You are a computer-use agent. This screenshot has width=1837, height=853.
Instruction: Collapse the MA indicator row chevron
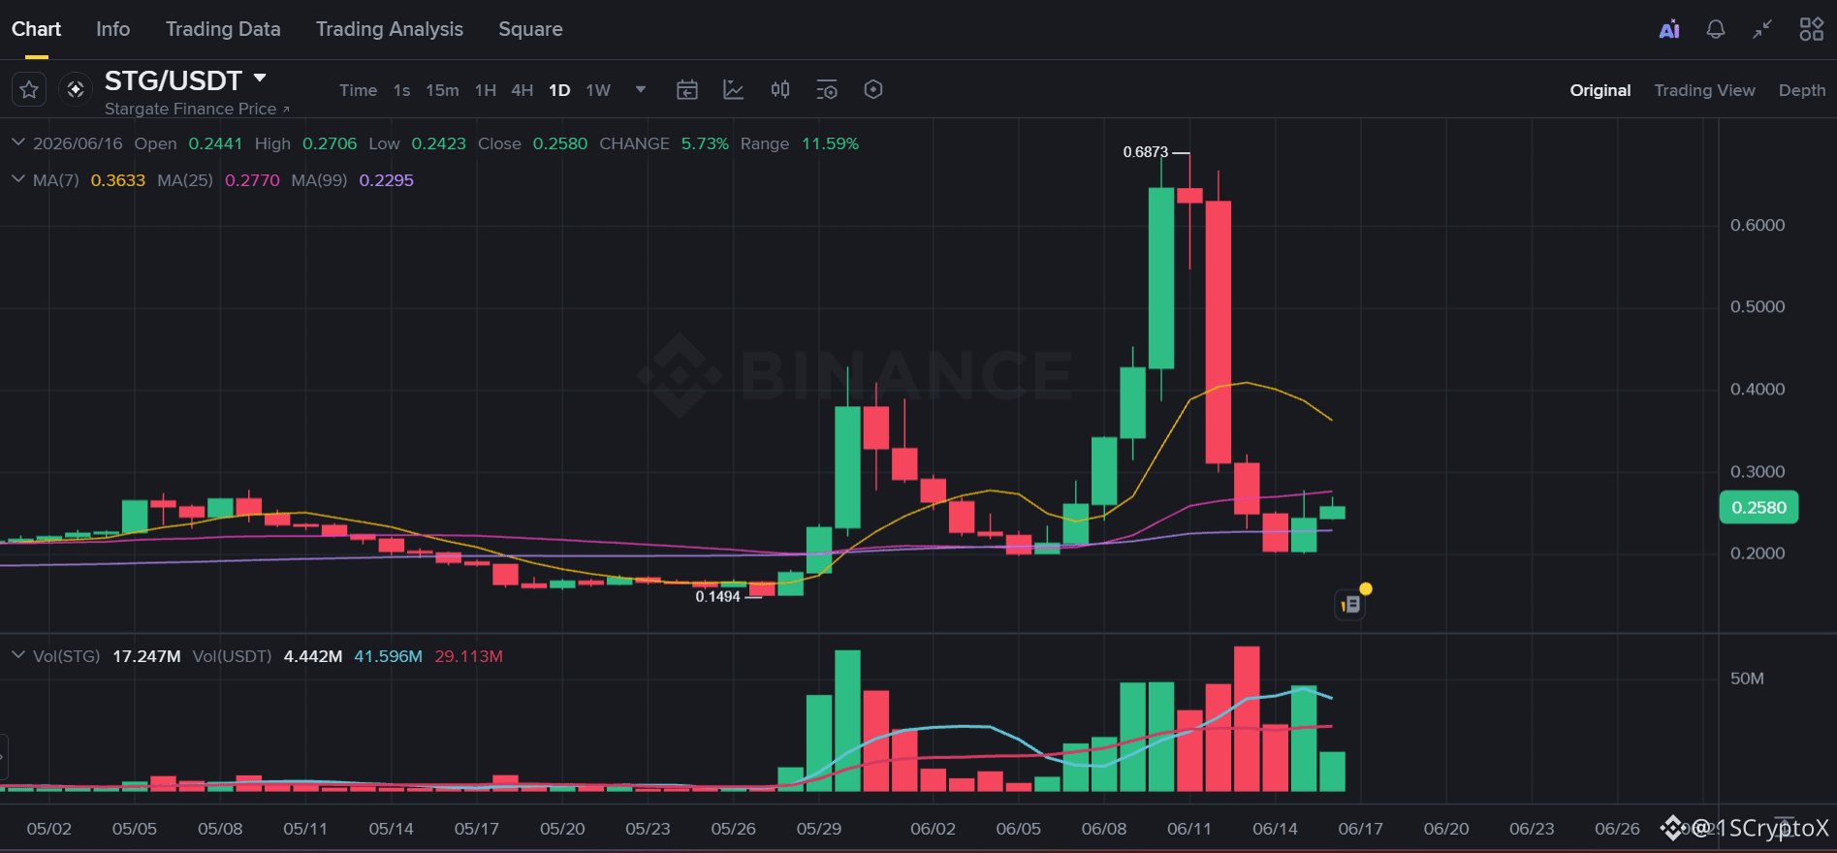coord(17,179)
